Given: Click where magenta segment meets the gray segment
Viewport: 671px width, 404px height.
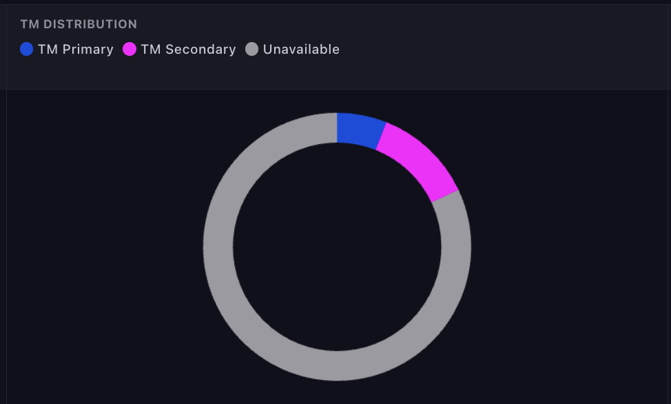Looking at the screenshot, I should [x=444, y=196].
